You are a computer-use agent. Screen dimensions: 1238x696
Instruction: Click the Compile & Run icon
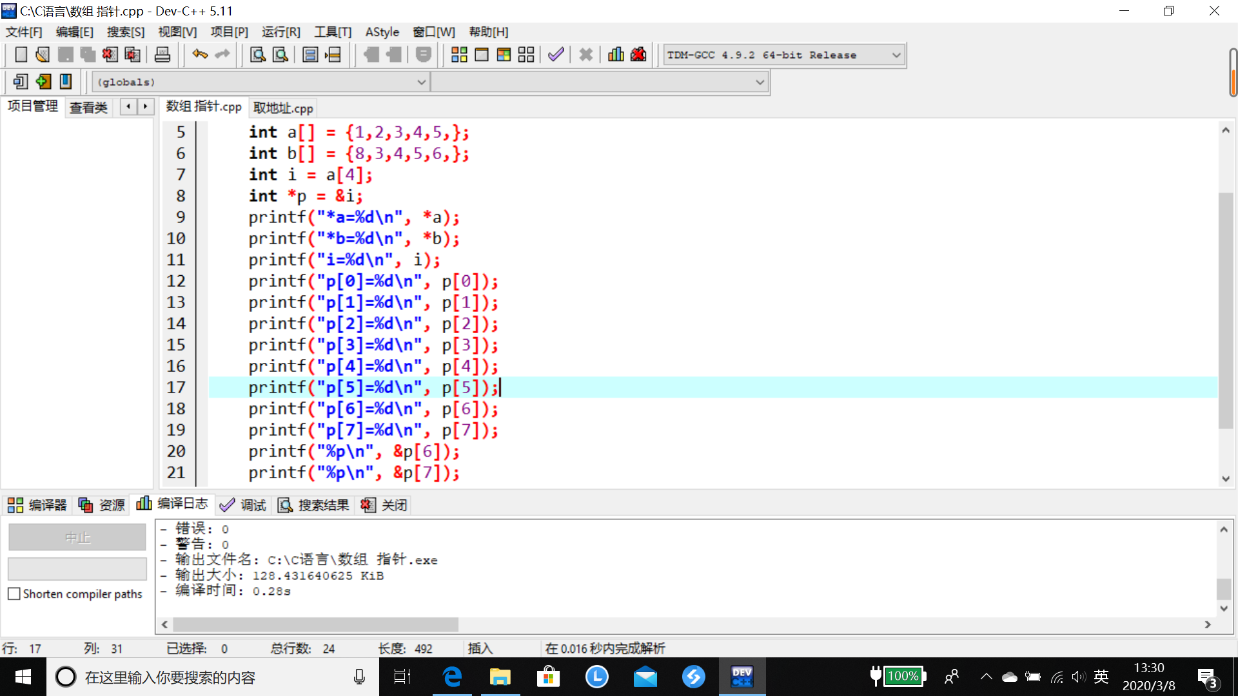[x=504, y=55]
